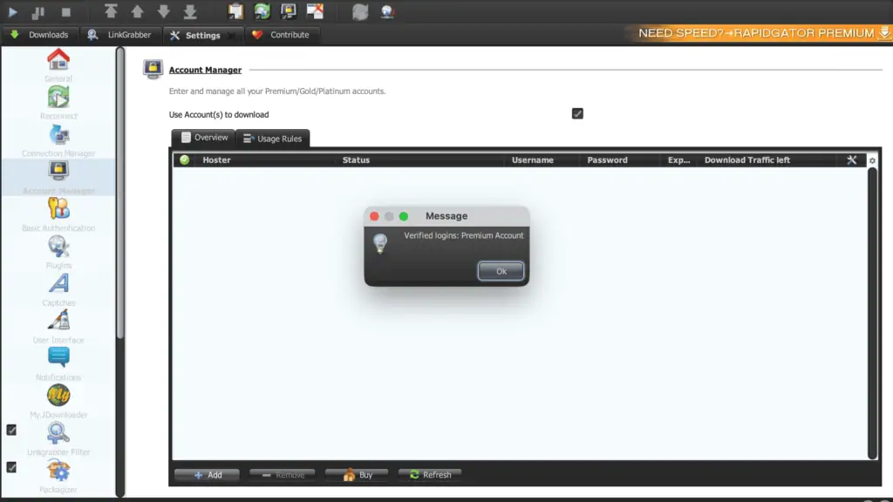Move selection up arrow icon
Screen dimensions: 893x502
[x=137, y=10]
